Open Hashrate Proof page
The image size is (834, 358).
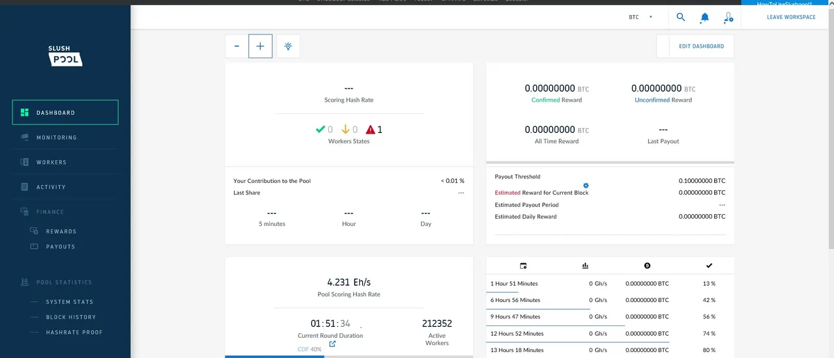(x=74, y=332)
